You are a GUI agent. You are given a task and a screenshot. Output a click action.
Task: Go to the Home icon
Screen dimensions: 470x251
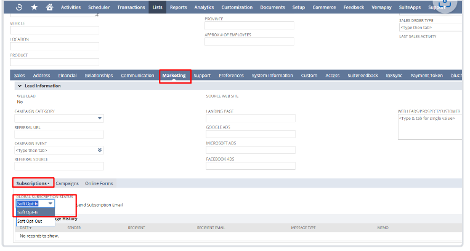pos(49,7)
